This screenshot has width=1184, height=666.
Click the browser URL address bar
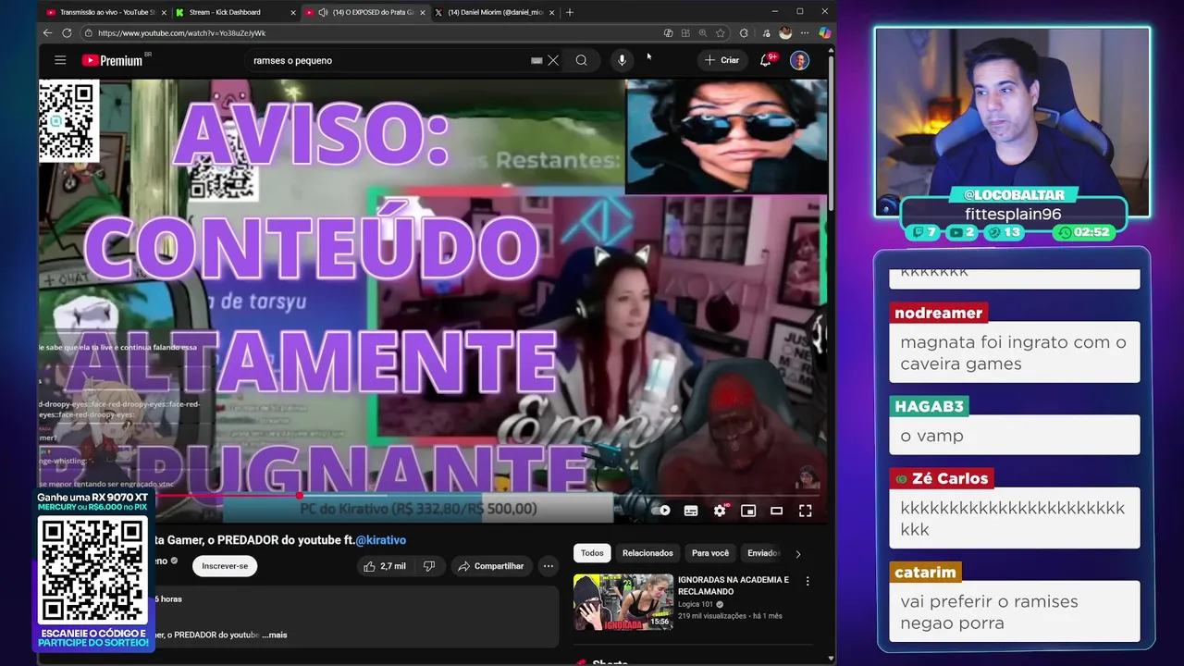click(370, 32)
